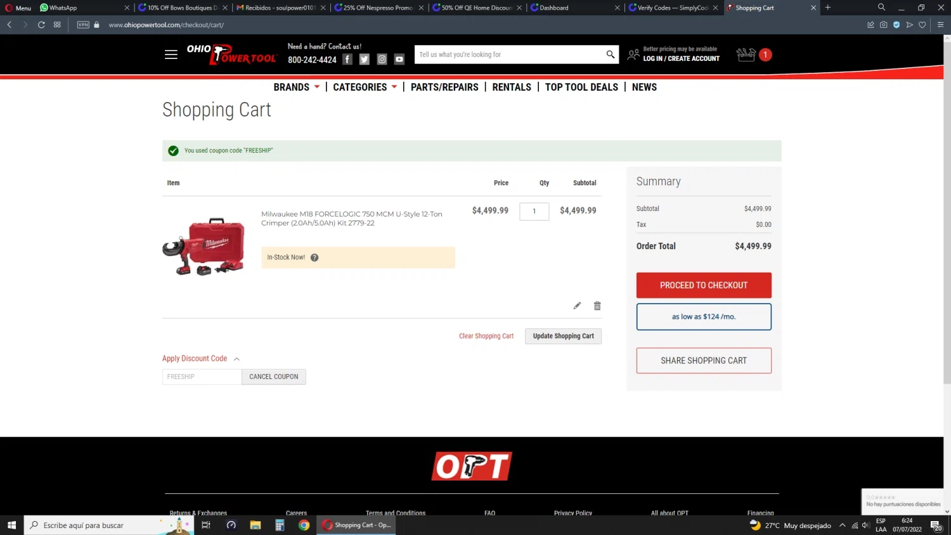
Task: Click the Milwaukee M18 FORCELOGIC product title
Action: 352,218
